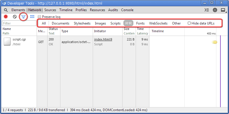229x114 pixels.
Task: Click the application/octet type cell
Action: (x=76, y=42)
